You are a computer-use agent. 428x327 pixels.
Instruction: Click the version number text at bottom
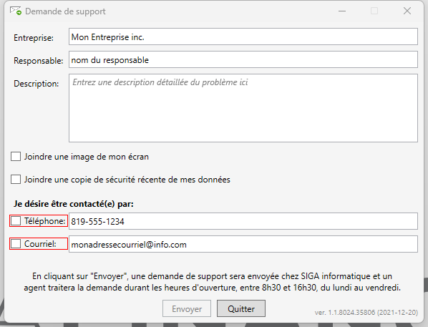366,313
